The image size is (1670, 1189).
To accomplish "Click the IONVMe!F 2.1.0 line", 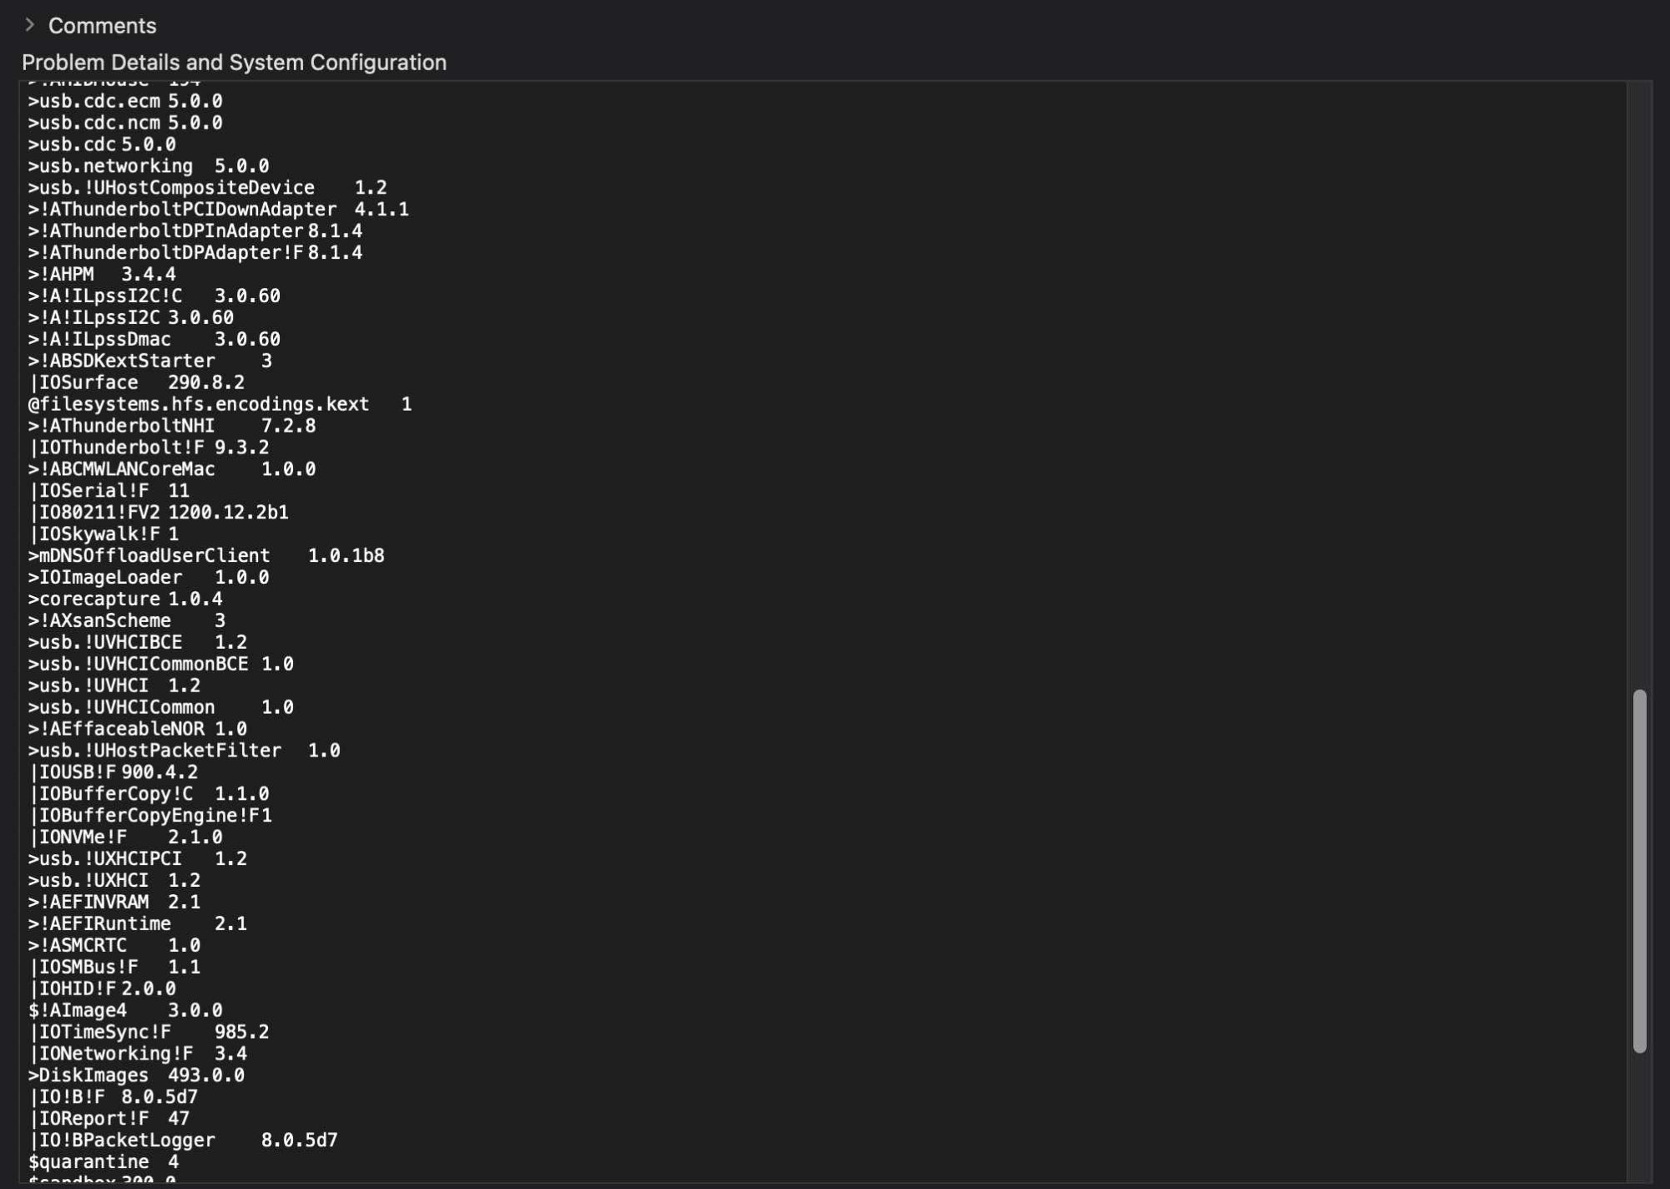I will tap(125, 837).
